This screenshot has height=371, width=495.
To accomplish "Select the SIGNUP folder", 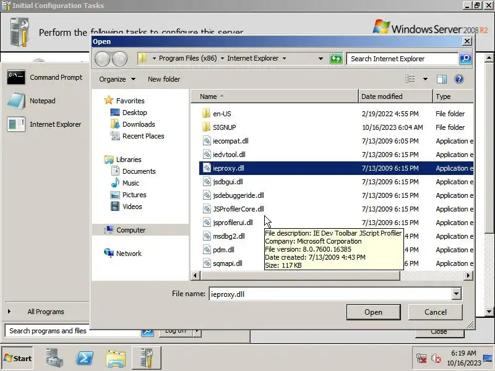I will point(224,127).
